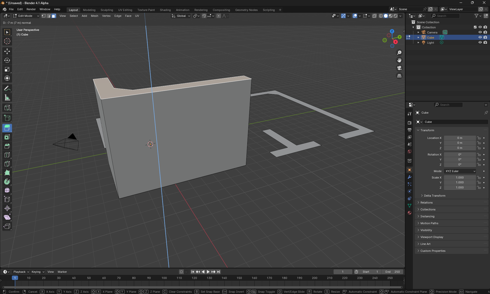Toggle camera view with the camera icon
Image resolution: width=490 pixels, height=294 pixels.
[x=399, y=68]
